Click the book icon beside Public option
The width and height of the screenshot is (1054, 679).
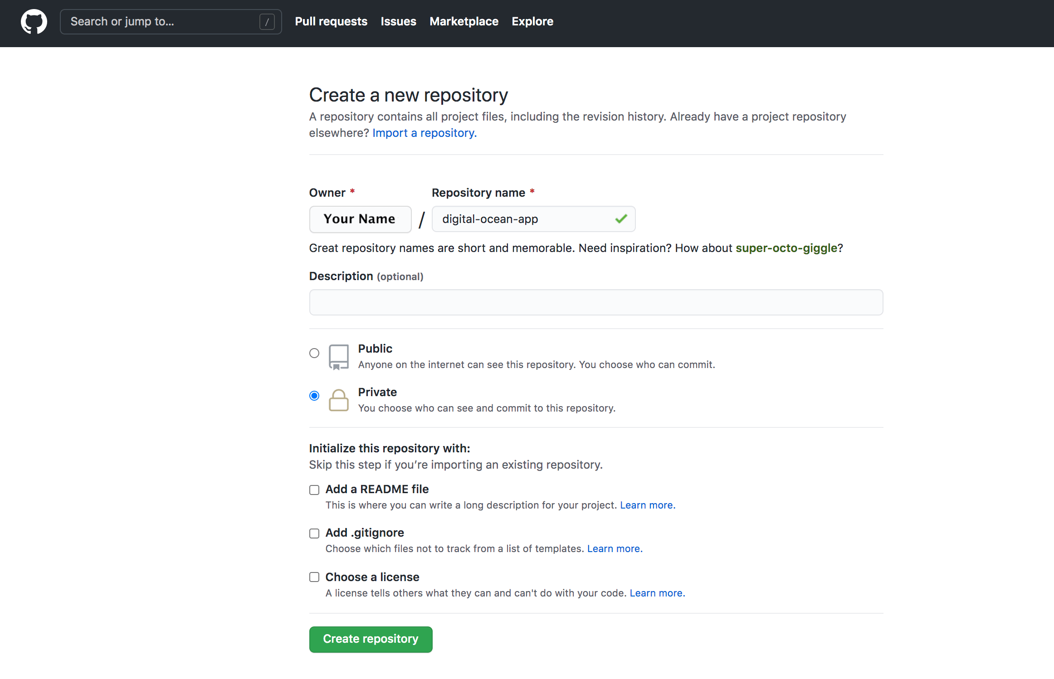[x=338, y=356]
